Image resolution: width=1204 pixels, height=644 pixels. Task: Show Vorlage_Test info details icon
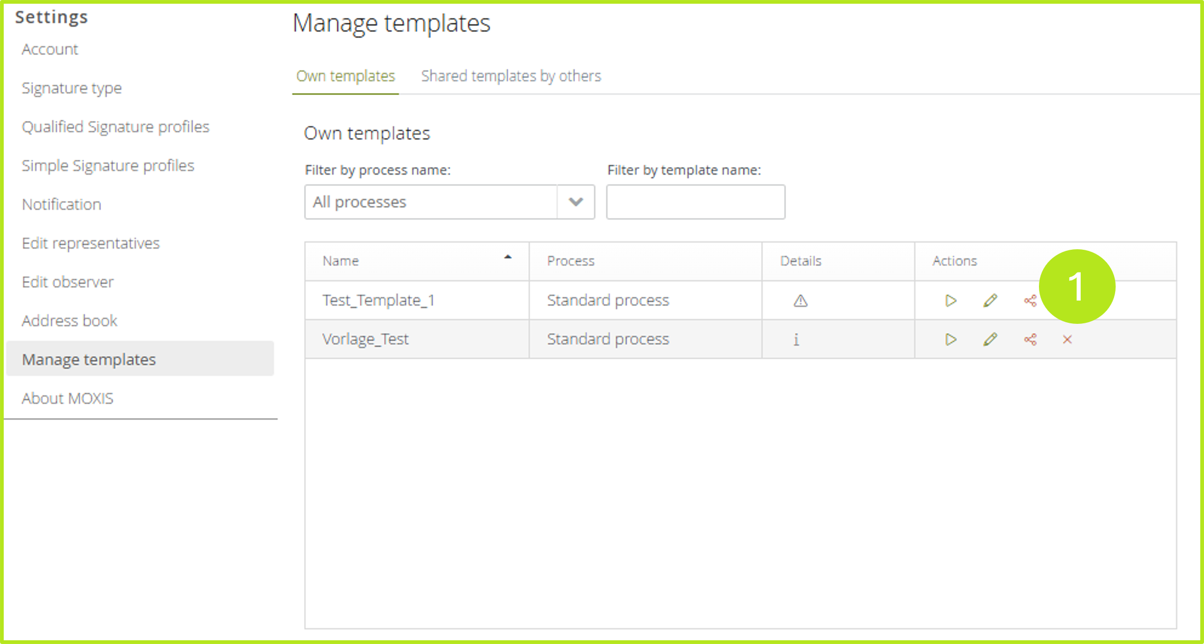(796, 339)
